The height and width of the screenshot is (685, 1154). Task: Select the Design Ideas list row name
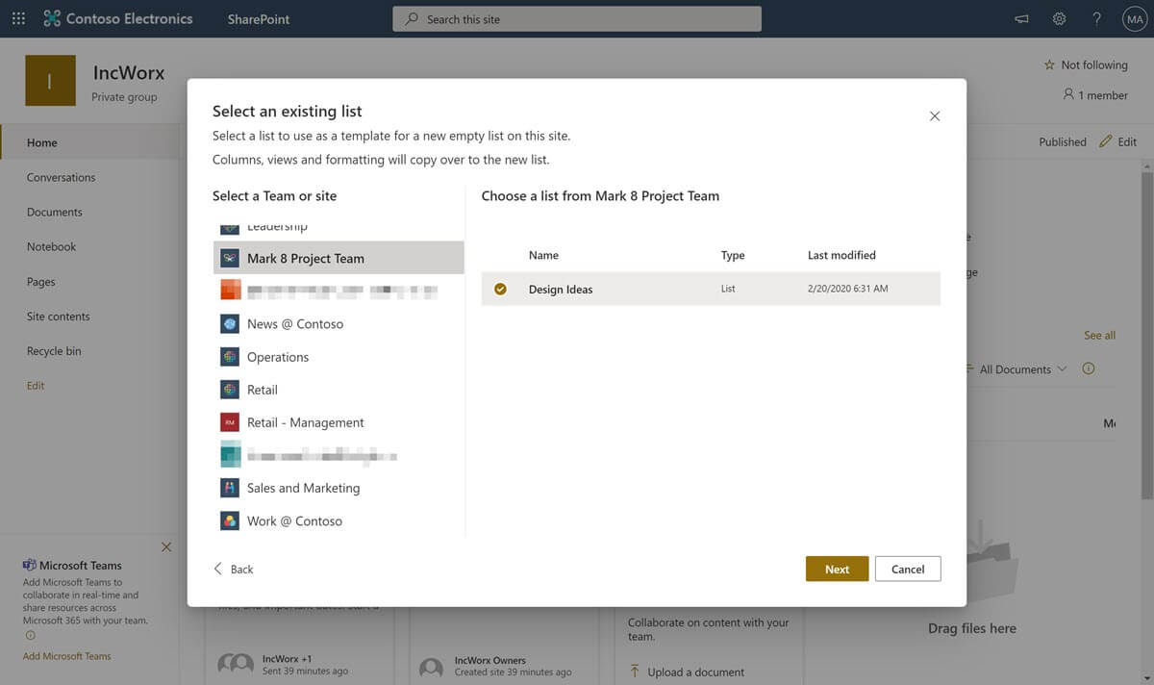(x=561, y=289)
